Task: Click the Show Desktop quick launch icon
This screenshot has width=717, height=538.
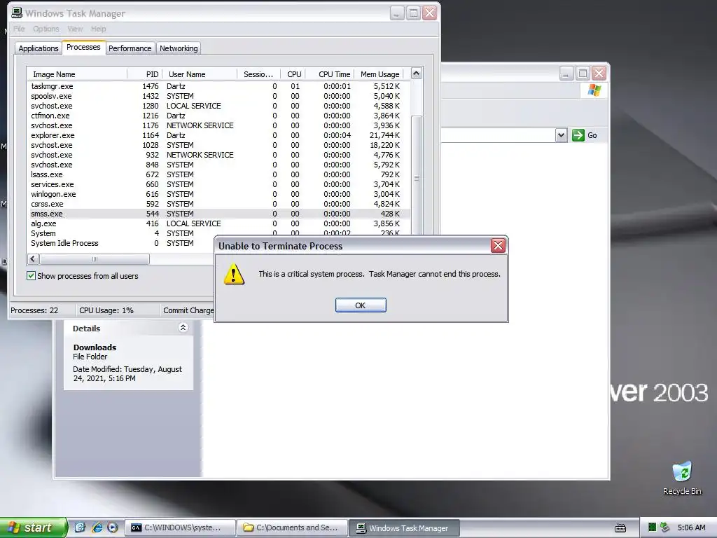Action: pos(80,527)
